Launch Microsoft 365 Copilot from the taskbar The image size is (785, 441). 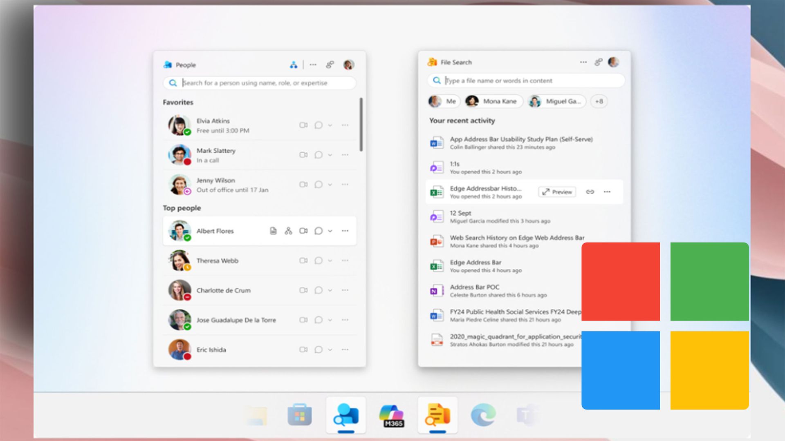coord(392,415)
